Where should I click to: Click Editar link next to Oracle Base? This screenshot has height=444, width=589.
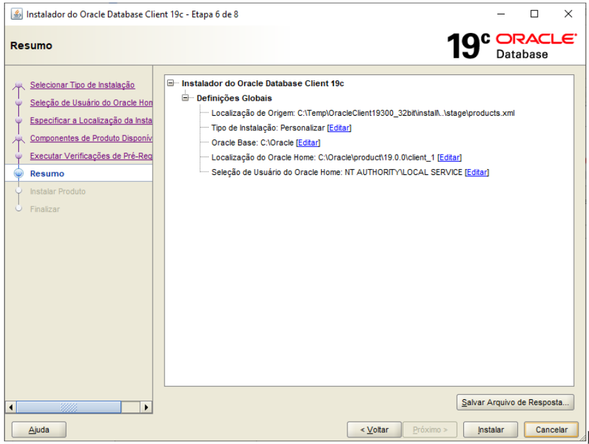tap(308, 143)
